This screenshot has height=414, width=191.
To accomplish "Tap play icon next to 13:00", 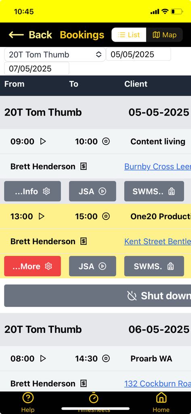I will [x=42, y=217].
